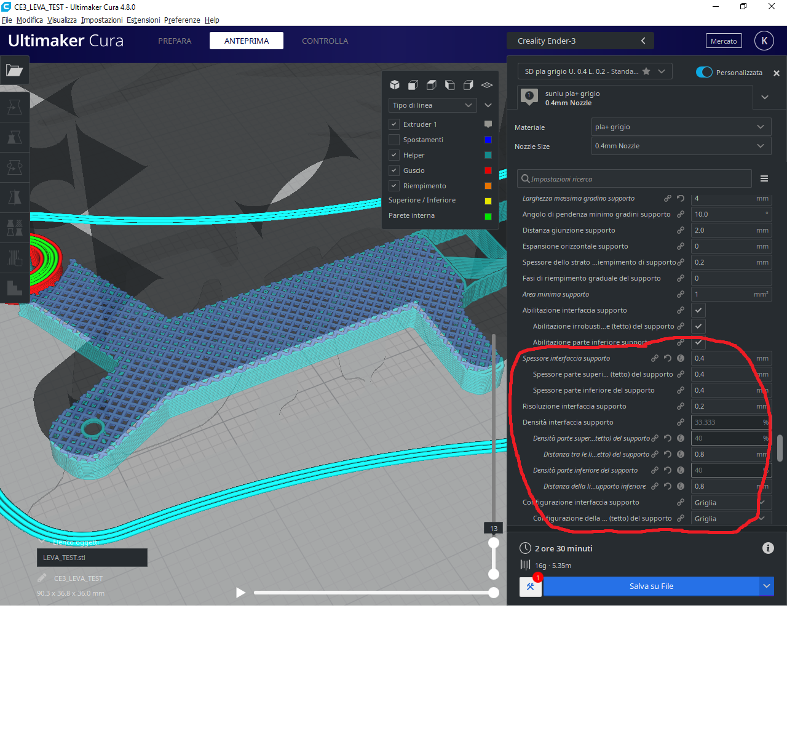This screenshot has width=787, height=736.
Task: Click link icon for Larghezza massima gradino supporto
Action: click(x=668, y=198)
